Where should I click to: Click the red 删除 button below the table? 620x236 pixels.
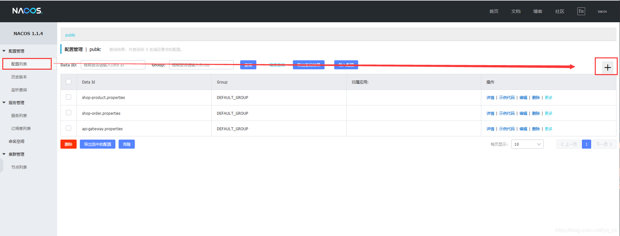[69, 144]
